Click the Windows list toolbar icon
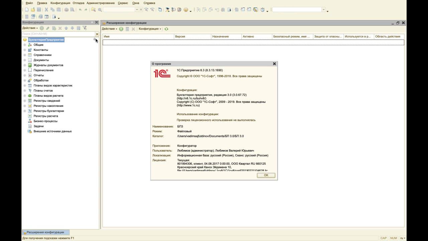Image resolution: width=428 pixels, height=241 pixels. coord(160,10)
